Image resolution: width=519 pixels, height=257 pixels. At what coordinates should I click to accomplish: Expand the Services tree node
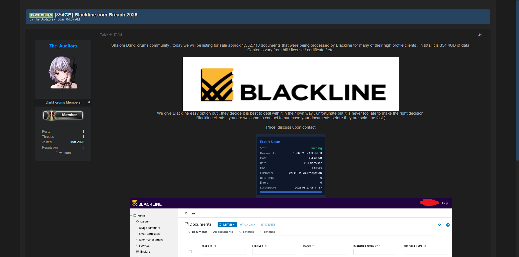click(x=136, y=246)
